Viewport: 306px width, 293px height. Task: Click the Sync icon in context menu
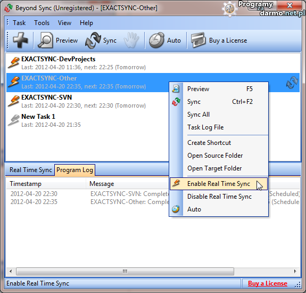pyautogui.click(x=176, y=102)
